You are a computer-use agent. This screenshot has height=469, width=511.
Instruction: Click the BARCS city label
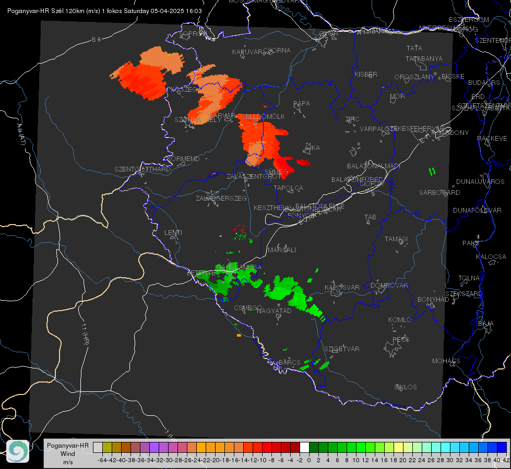[x=290, y=362]
